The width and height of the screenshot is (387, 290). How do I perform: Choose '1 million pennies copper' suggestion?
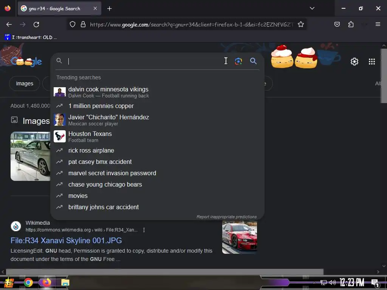click(157, 106)
